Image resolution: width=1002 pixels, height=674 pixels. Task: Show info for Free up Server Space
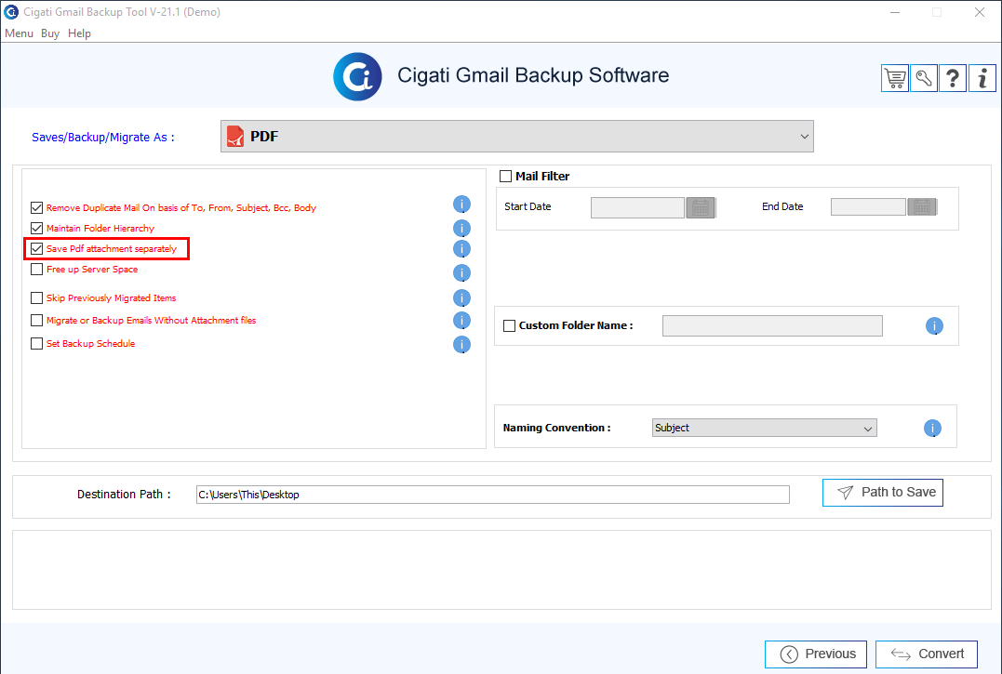point(461,273)
